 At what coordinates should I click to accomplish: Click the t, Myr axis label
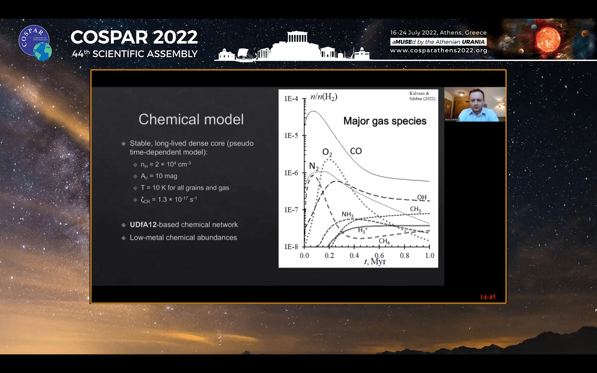click(x=375, y=262)
